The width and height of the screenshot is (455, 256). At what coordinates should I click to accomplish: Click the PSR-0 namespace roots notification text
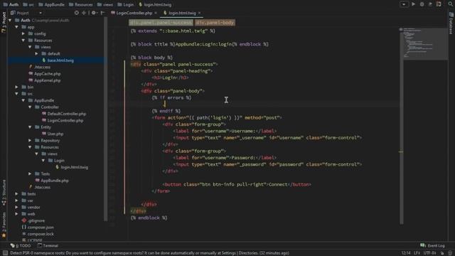tap(150, 253)
